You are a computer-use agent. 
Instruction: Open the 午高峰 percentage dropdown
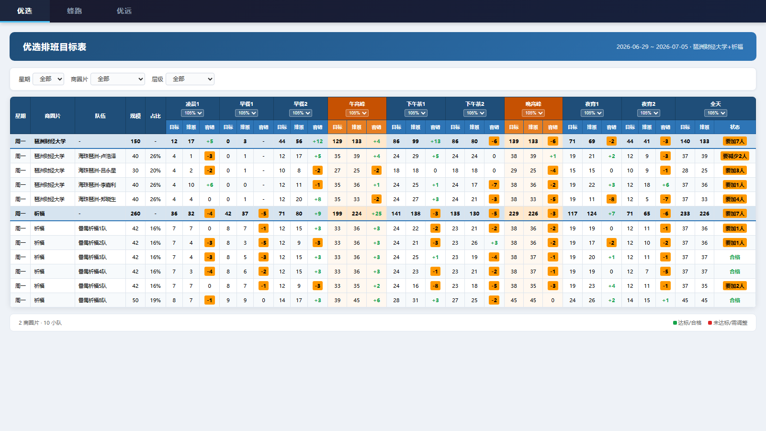point(357,113)
